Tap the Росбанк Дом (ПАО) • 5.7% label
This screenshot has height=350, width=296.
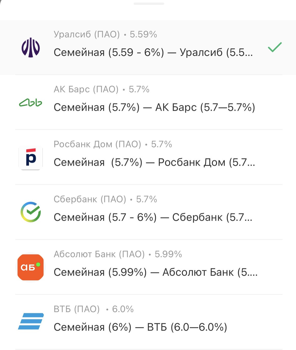[x=113, y=144]
